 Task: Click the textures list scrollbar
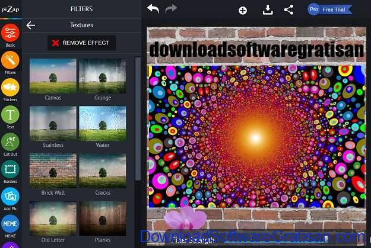(x=138, y=118)
